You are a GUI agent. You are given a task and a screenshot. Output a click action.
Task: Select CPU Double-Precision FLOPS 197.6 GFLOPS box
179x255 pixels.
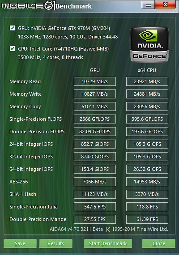147,132
